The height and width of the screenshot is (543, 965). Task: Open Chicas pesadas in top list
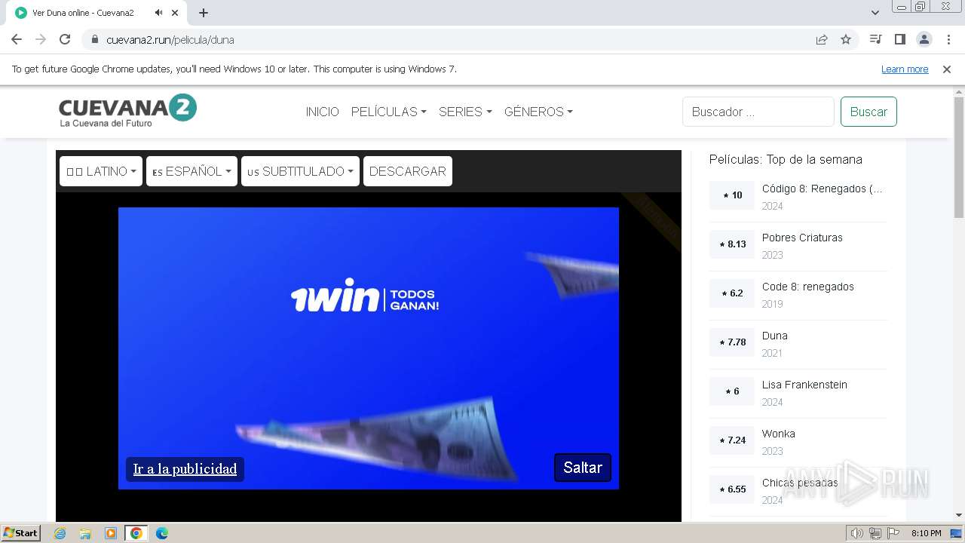coord(800,483)
